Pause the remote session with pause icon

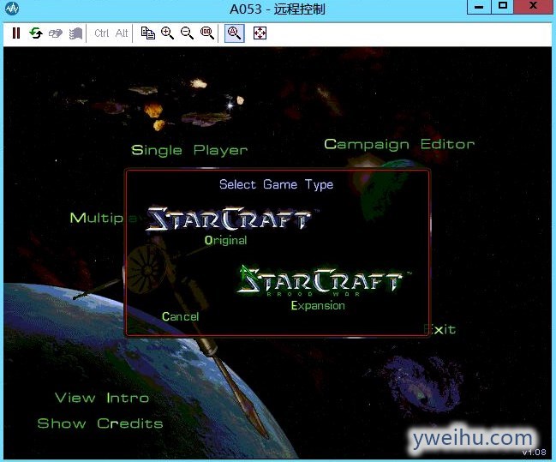click(16, 33)
